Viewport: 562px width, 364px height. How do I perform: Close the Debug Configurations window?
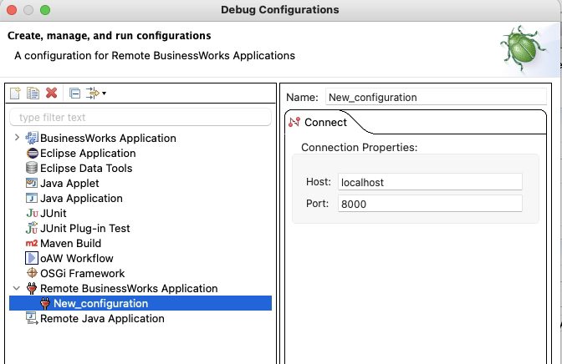pos(12,10)
